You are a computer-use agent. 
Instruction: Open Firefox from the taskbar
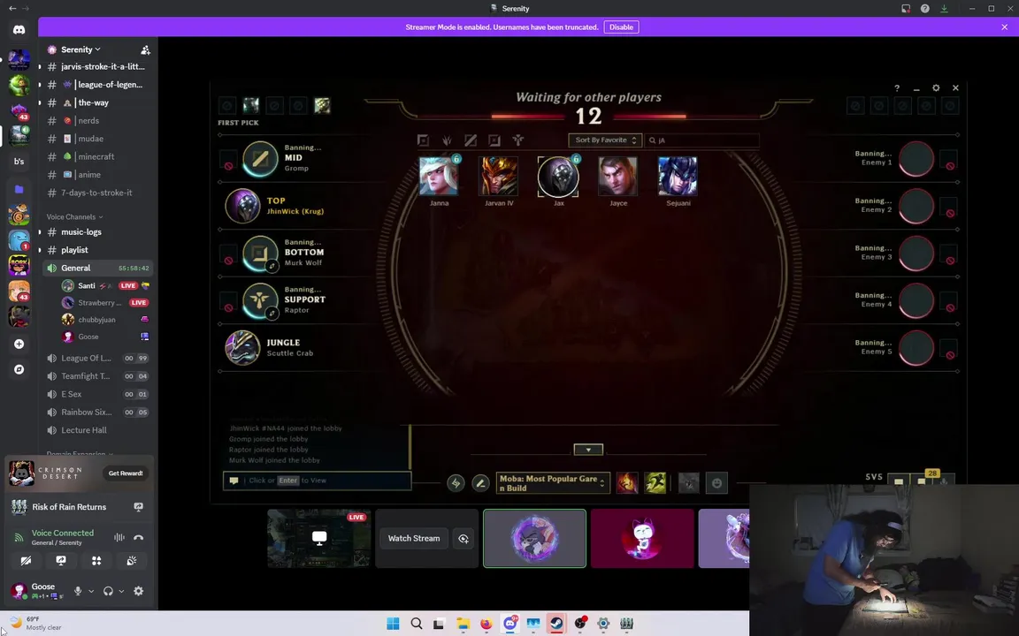pos(487,624)
